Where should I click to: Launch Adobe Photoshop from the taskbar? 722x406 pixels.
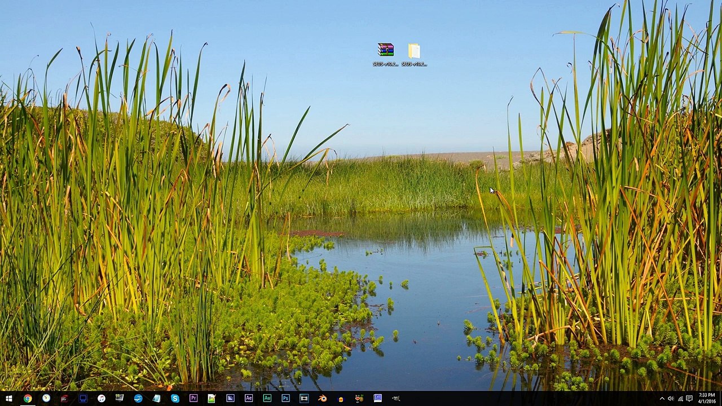click(285, 399)
